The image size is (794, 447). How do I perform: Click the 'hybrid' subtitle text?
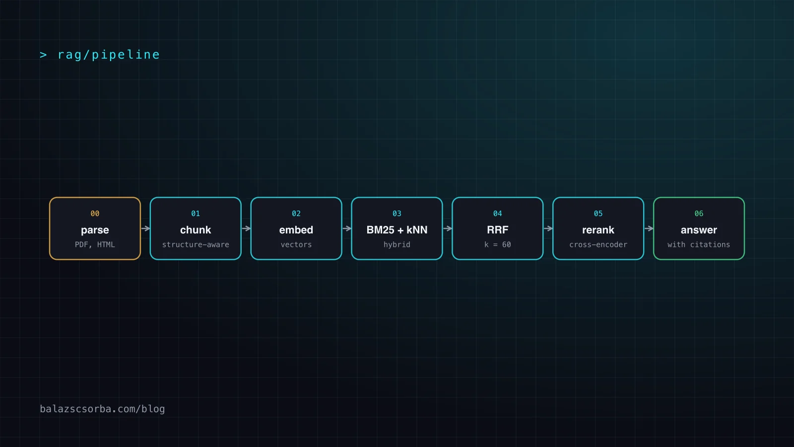(x=397, y=244)
